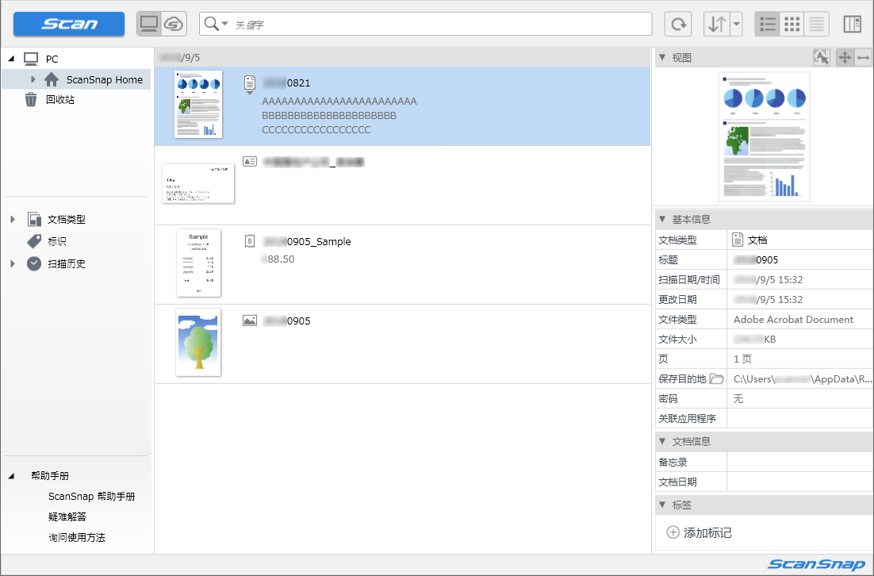Collapse the 帮助手册 section
This screenshot has width=874, height=576.
coord(11,475)
